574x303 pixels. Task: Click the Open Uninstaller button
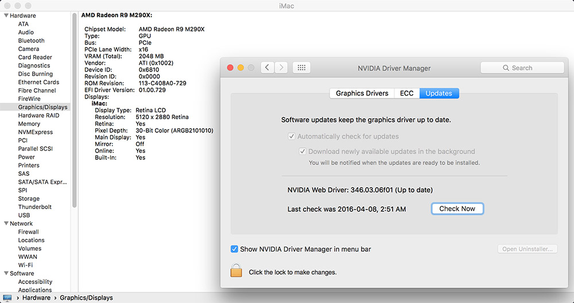[528, 249]
